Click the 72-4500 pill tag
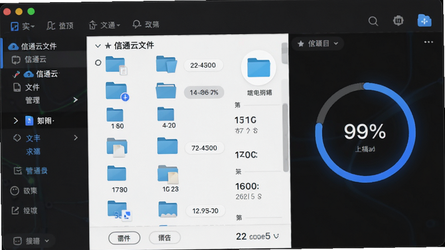This screenshot has width=445, height=250. pos(204,148)
